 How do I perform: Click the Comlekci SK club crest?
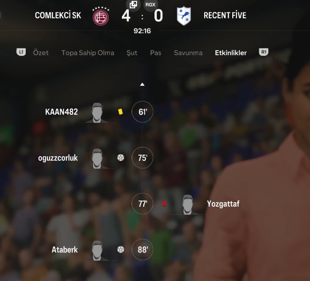pos(101,16)
